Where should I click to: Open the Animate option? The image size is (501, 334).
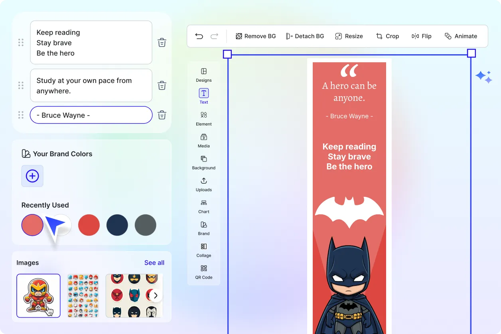[461, 36]
